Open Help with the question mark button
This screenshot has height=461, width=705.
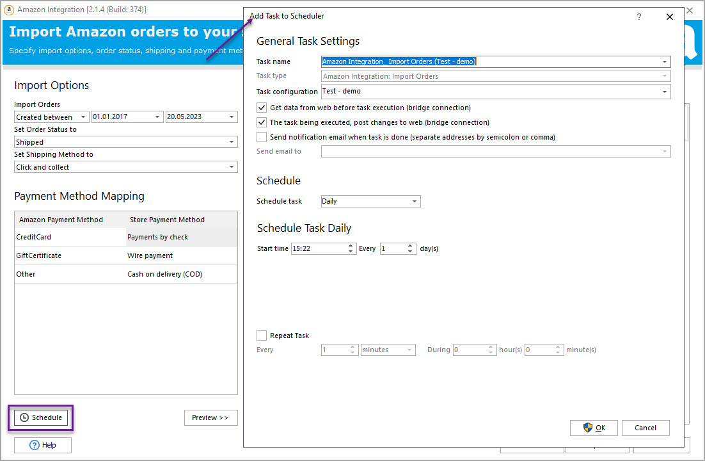[43, 445]
